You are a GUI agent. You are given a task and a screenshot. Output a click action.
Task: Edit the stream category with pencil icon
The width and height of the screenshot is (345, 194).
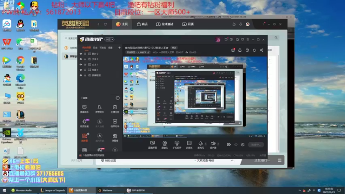148,52
